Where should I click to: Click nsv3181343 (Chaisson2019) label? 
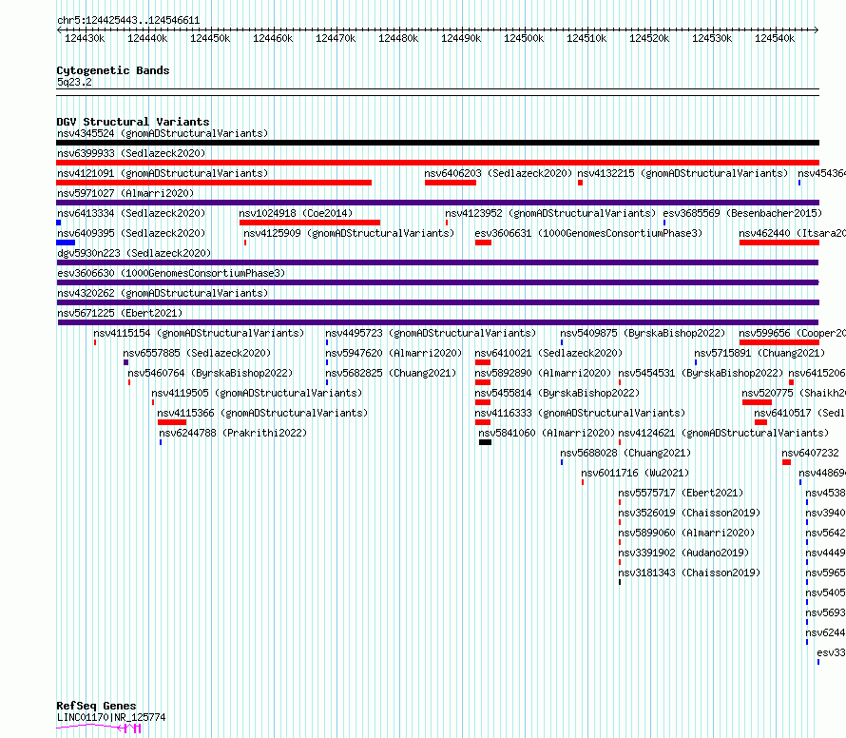click(x=689, y=573)
